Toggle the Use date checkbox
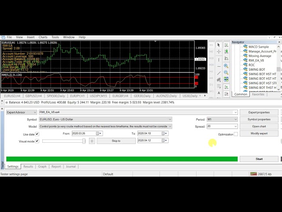This screenshot has width=282, height=212. [x=37, y=134]
